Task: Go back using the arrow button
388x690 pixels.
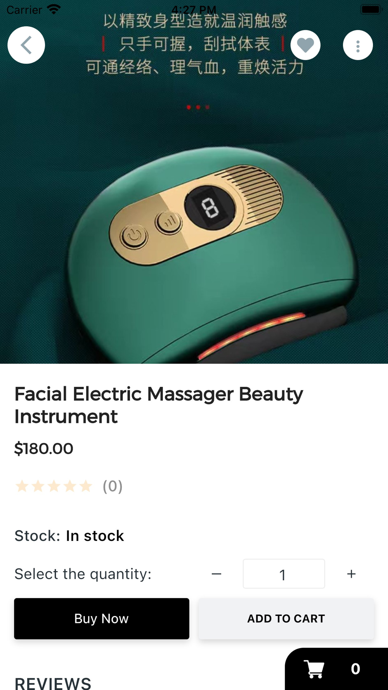Action: [x=26, y=45]
